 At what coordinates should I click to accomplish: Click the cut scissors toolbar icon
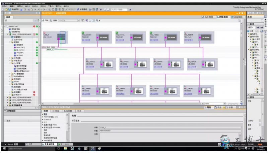[x=25, y=9]
